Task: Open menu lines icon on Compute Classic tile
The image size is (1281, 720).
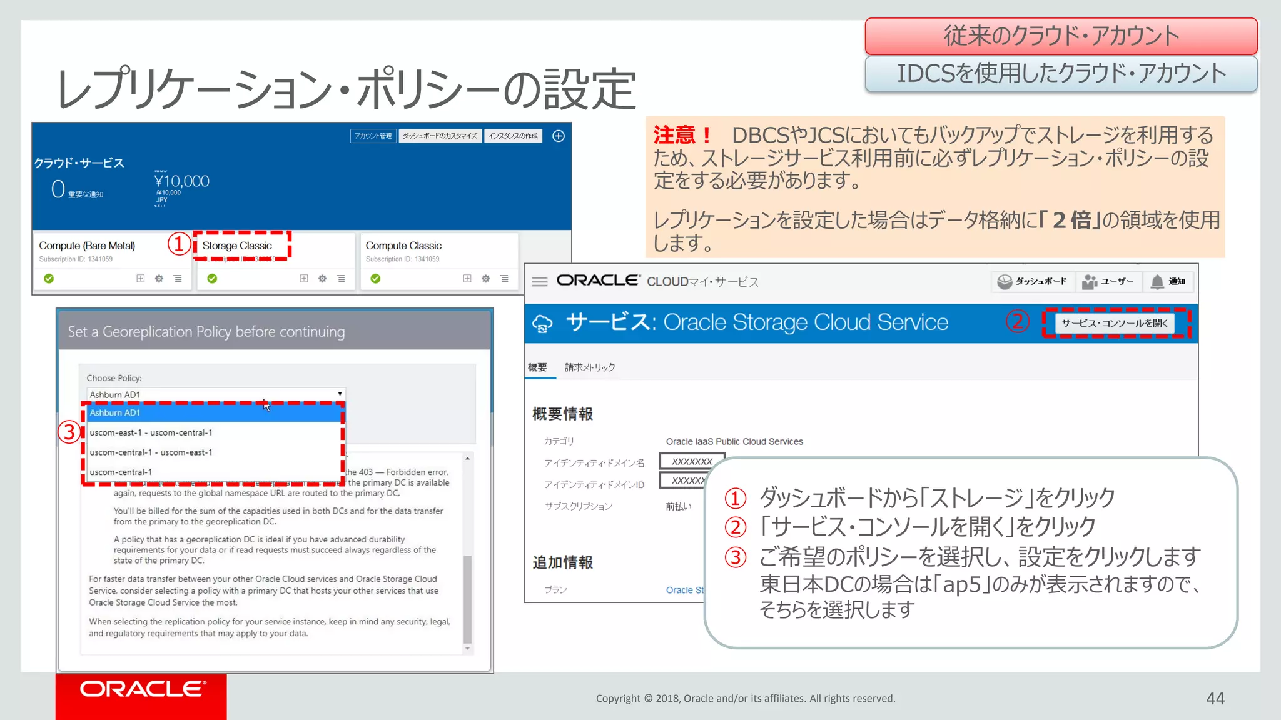Action: tap(504, 279)
